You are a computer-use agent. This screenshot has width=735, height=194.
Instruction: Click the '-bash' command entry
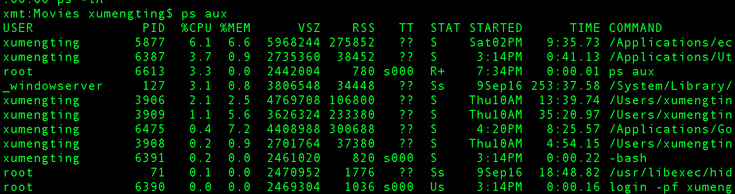pos(628,158)
